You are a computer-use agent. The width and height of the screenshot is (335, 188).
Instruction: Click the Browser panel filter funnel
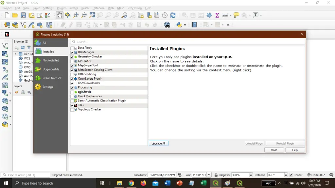(29, 48)
